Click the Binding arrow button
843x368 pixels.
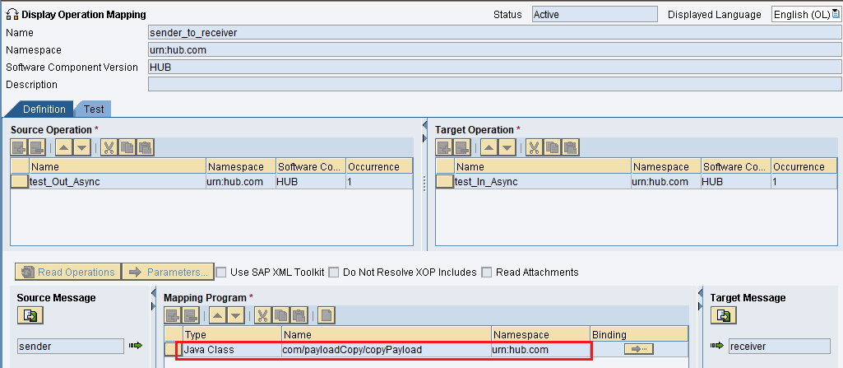coord(639,350)
